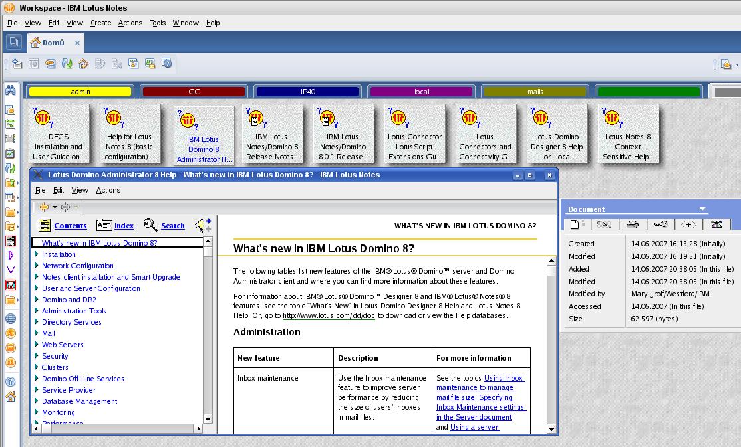Select the Database Management topic
The width and height of the screenshot is (741, 447).
[x=79, y=401]
